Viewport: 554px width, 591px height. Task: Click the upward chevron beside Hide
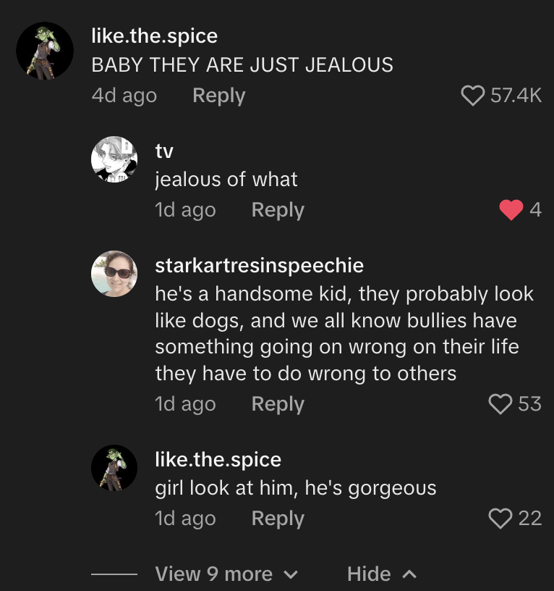click(x=409, y=574)
